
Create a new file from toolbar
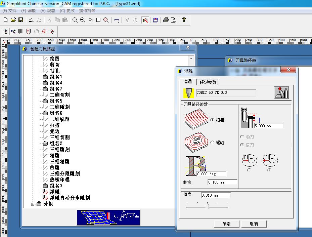click(6, 20)
